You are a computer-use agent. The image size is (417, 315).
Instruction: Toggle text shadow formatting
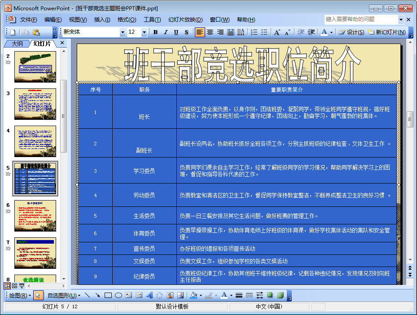coord(186,32)
